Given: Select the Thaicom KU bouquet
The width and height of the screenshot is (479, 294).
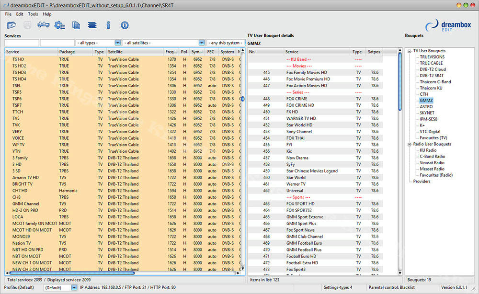Looking at the screenshot, I should (x=431, y=88).
